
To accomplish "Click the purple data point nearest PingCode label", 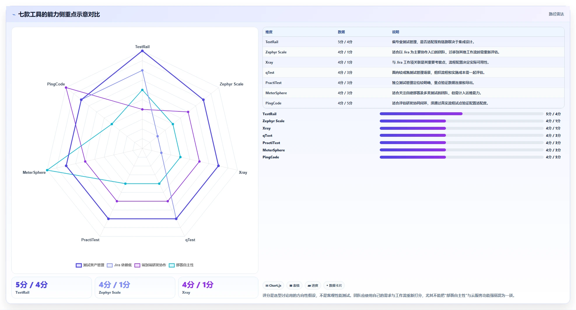I will pos(66,87).
